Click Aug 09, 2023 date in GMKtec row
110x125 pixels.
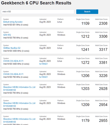pyautogui.click(x=45, y=48)
